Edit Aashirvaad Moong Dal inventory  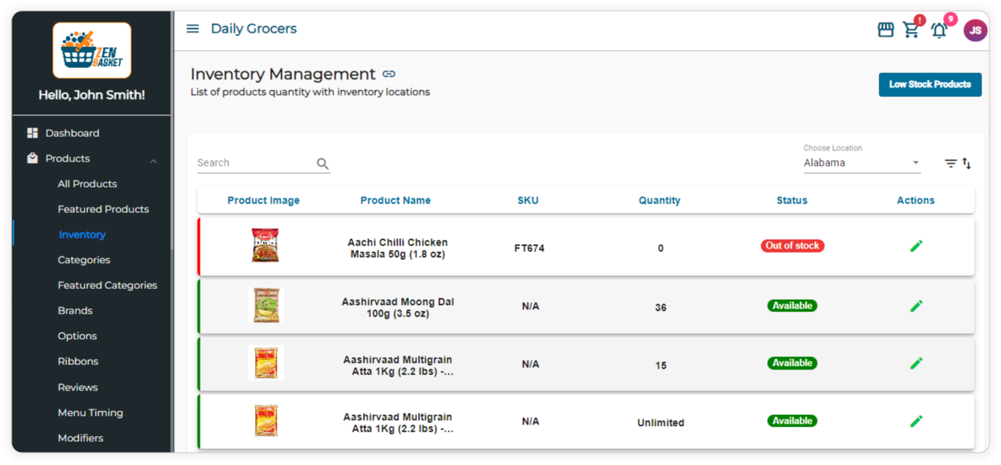916,306
